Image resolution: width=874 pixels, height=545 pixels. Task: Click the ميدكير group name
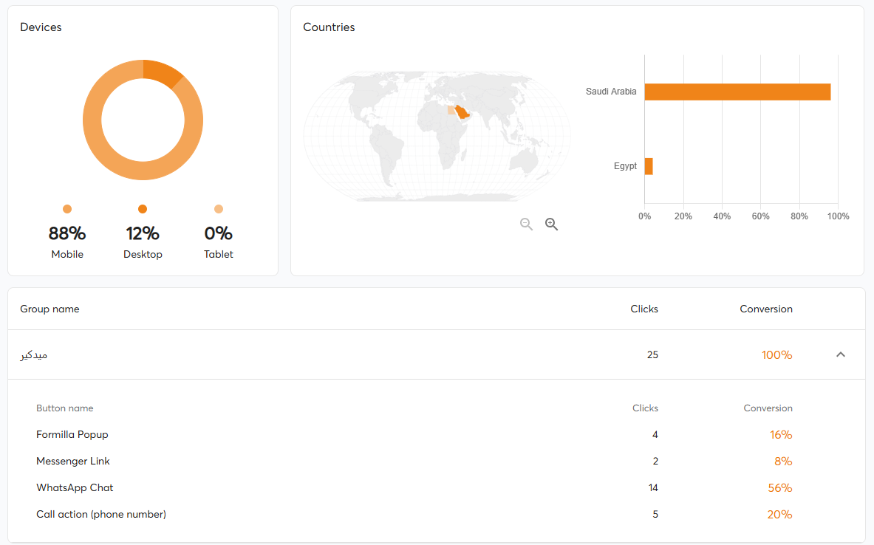click(x=34, y=354)
